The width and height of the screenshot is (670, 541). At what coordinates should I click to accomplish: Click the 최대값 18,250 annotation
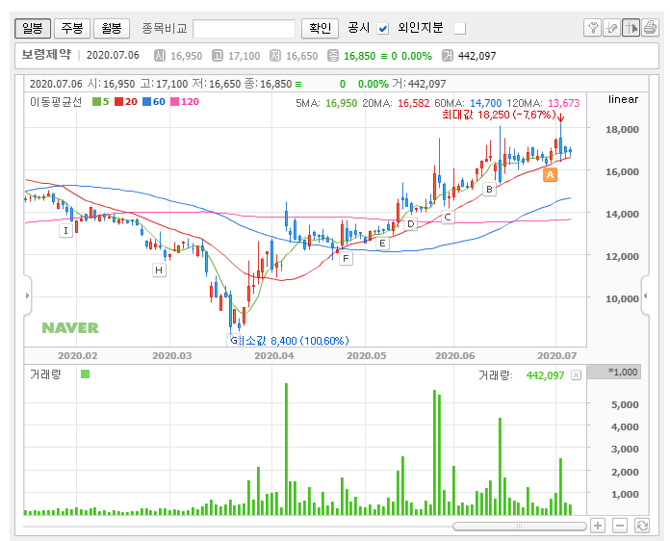[499, 115]
